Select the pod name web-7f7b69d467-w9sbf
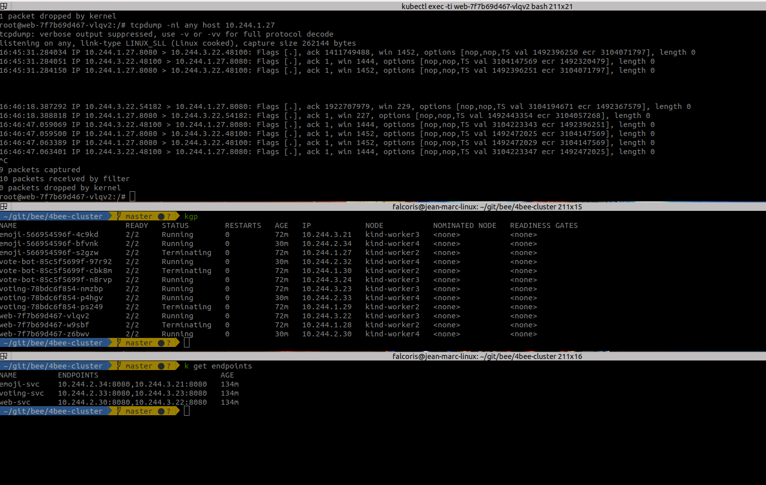The image size is (766, 485). click(x=45, y=325)
